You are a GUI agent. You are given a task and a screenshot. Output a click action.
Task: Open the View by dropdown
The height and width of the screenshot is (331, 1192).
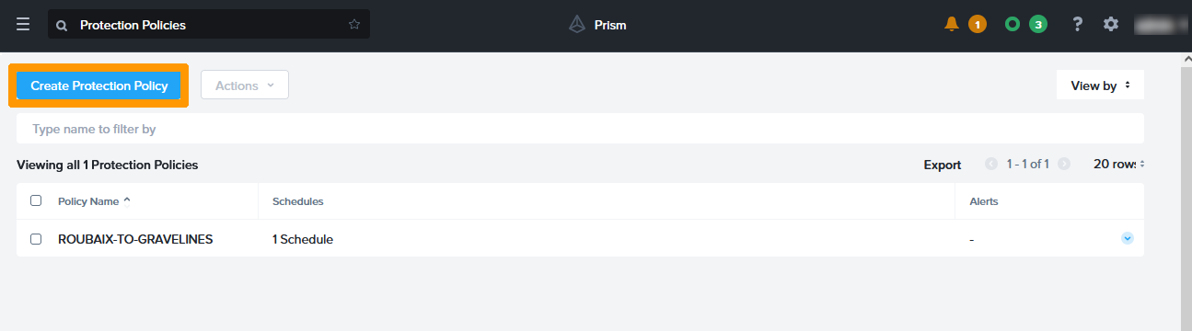pos(1100,86)
